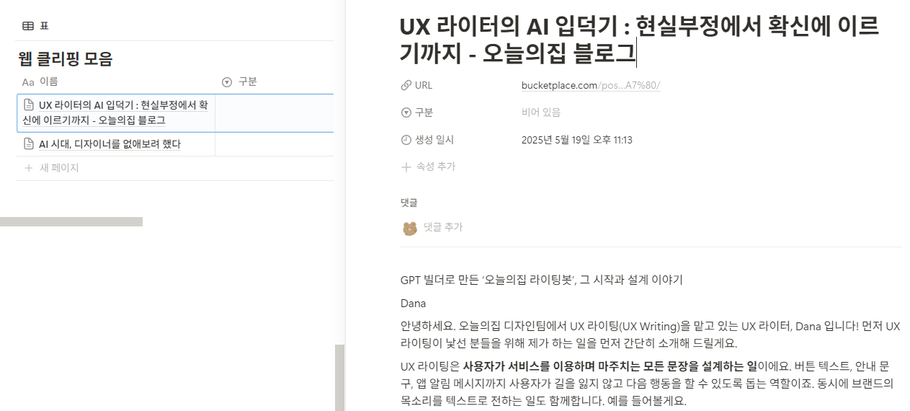Add a property with 속성 추가
910x411 pixels.
pos(429,167)
